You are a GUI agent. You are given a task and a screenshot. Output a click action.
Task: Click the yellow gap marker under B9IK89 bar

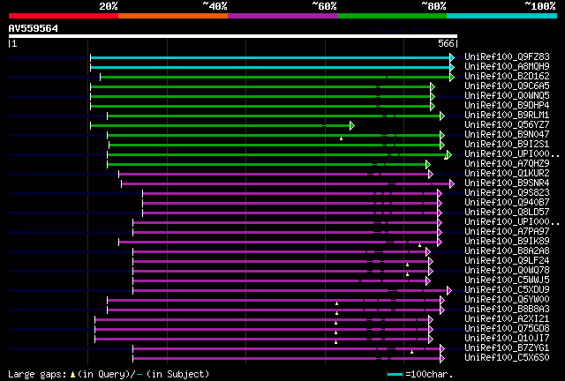419,245
